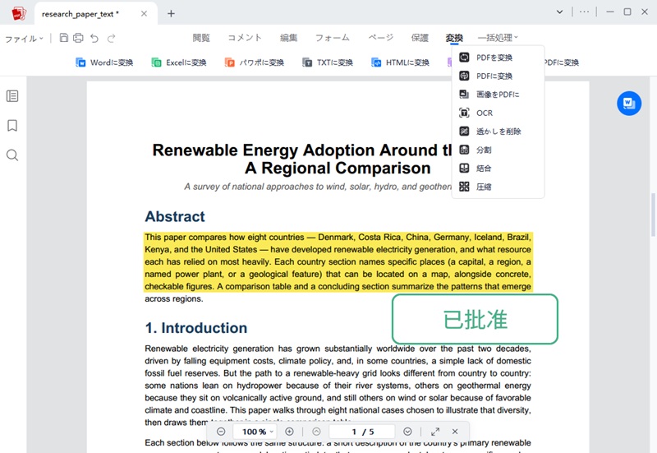Select 圧縮 compress menu entry
Image resolution: width=657 pixels, height=453 pixels.
498,187
